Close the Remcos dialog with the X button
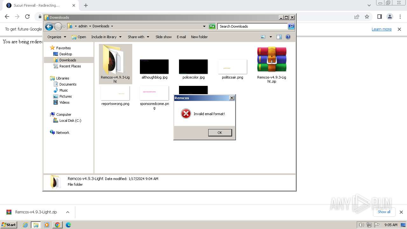 pos(232,98)
